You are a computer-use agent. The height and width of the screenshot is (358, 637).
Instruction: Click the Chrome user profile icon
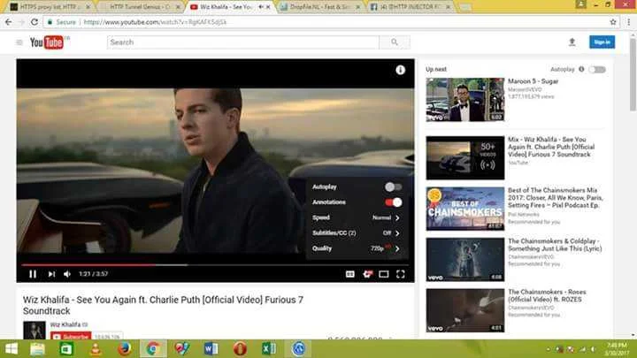(581, 4)
